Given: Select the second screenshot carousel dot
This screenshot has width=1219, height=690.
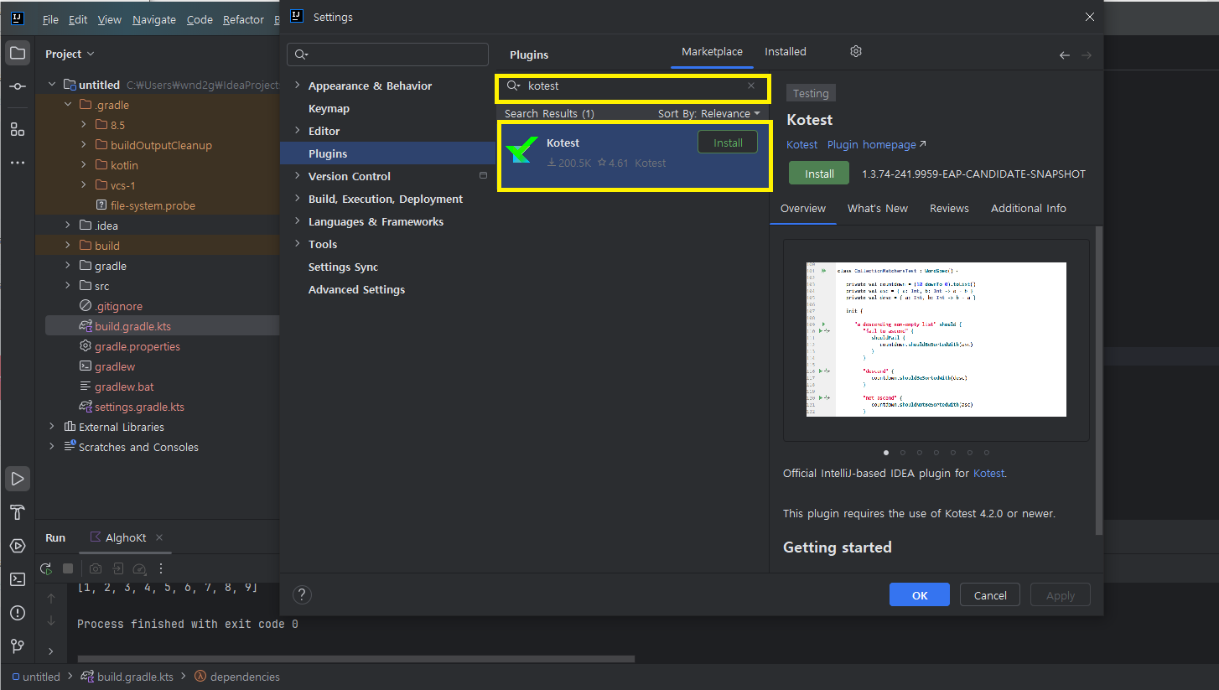Looking at the screenshot, I should [903, 453].
